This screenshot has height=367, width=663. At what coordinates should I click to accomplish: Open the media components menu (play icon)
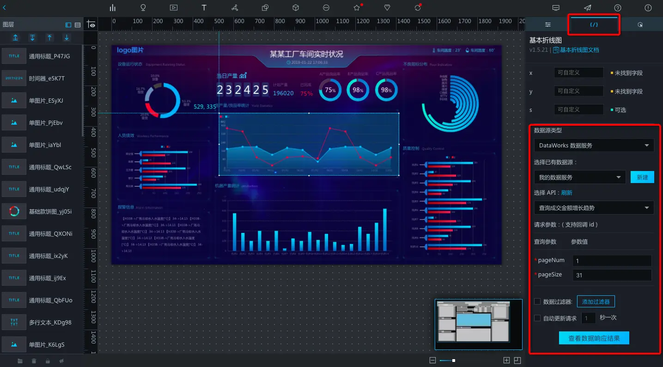(x=174, y=7)
